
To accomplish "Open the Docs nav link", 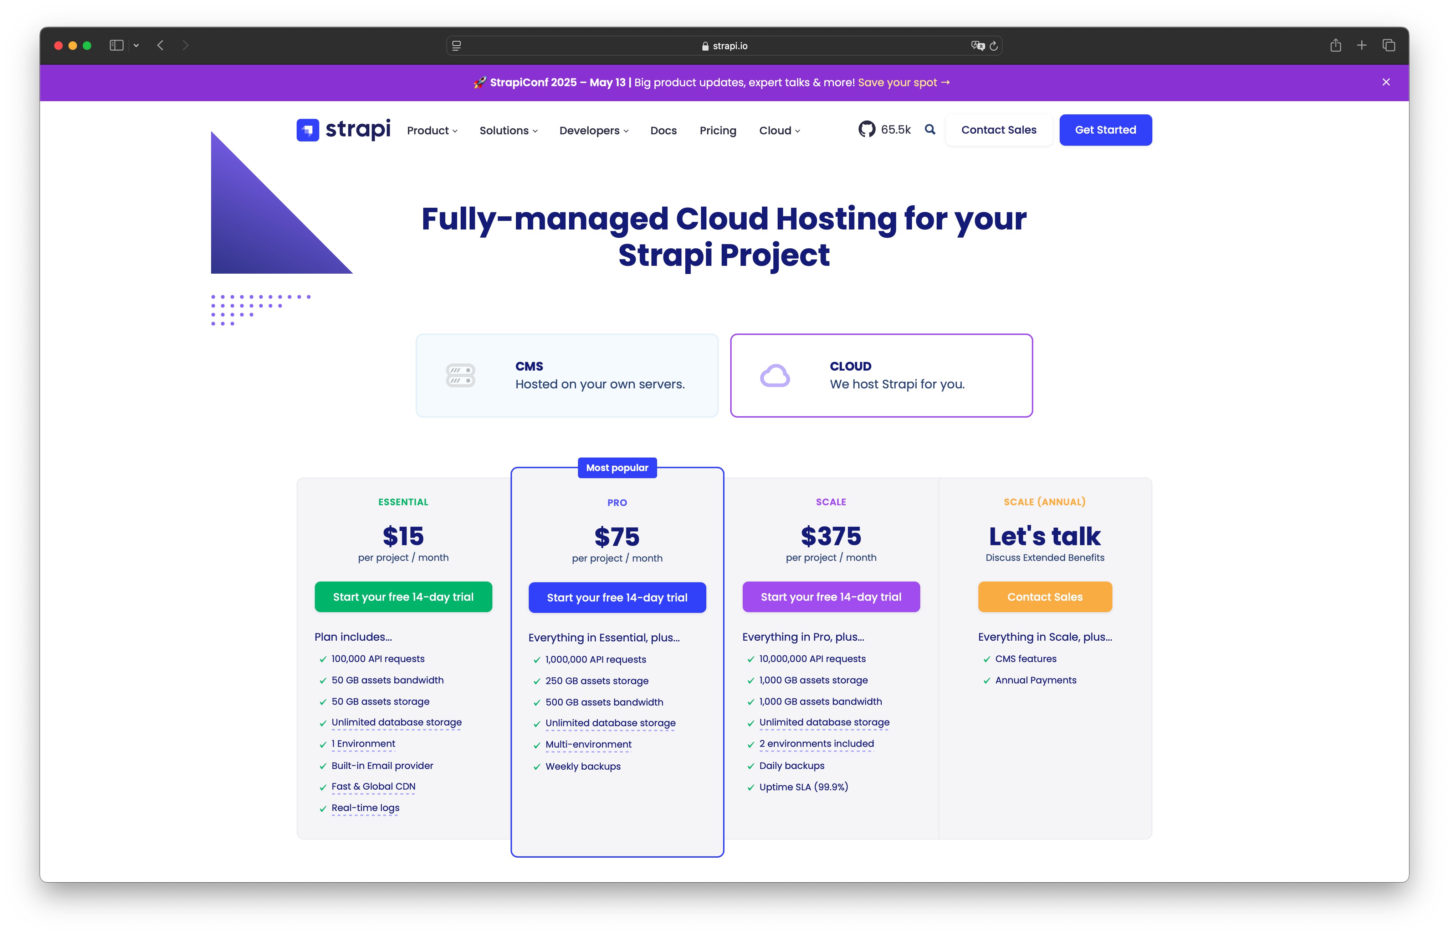I will (664, 130).
